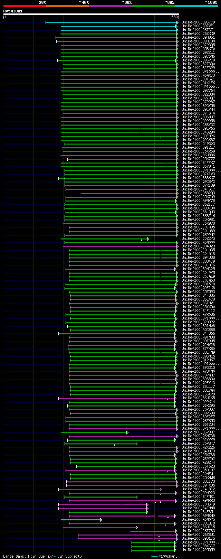This screenshot has width=221, height=559.
Task: Click the UniRef100_C0Z2Y5 label
Action: (198, 238)
